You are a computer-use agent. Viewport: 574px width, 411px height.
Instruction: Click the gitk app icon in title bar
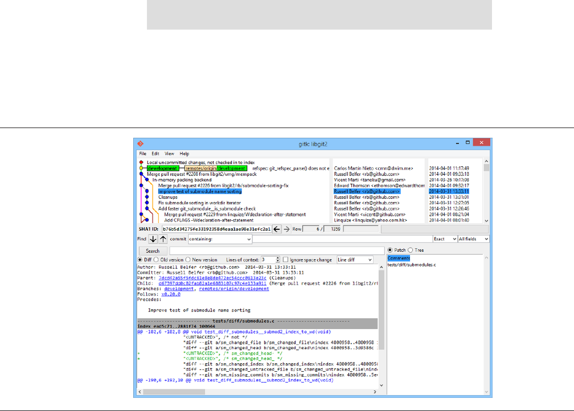[x=140, y=143]
